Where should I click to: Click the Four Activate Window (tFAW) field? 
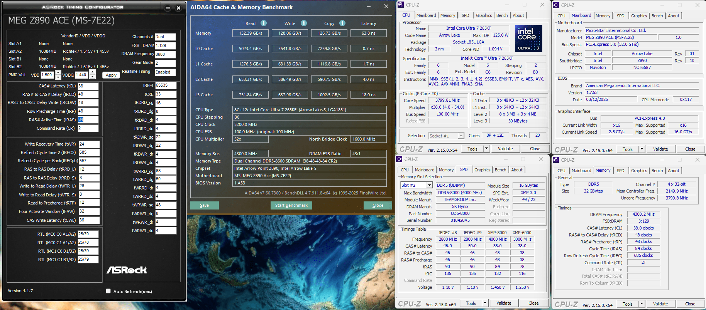[89, 211]
